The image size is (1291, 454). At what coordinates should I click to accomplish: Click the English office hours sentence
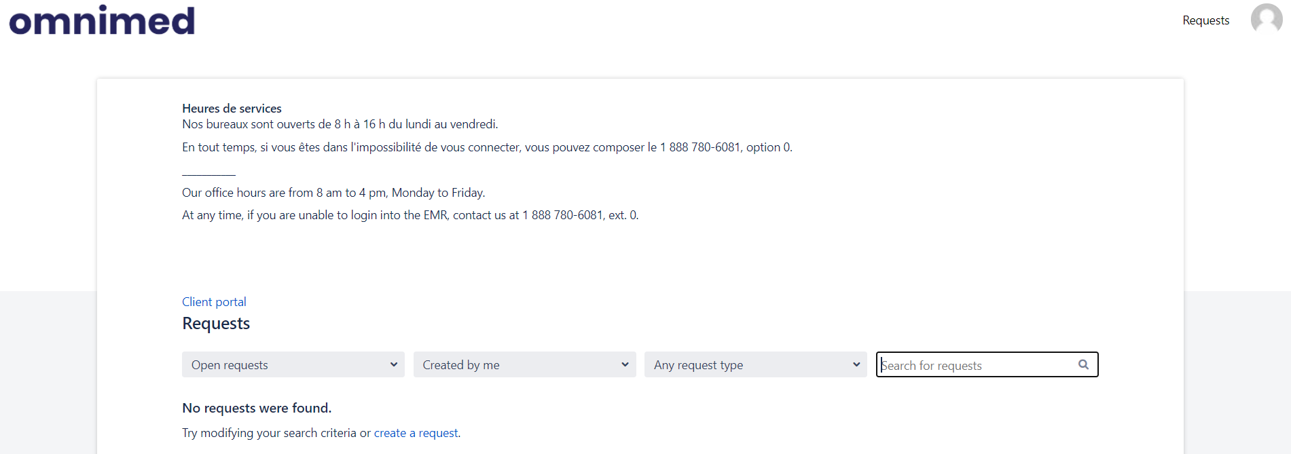coord(333,193)
